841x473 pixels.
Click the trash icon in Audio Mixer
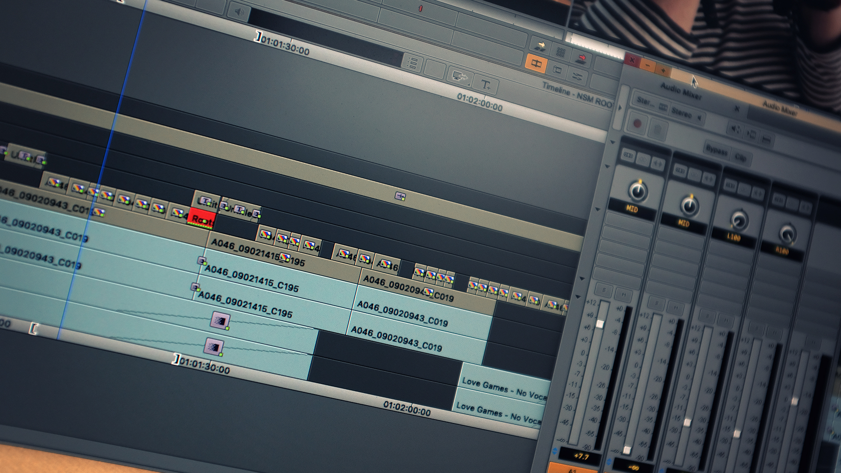point(657,130)
